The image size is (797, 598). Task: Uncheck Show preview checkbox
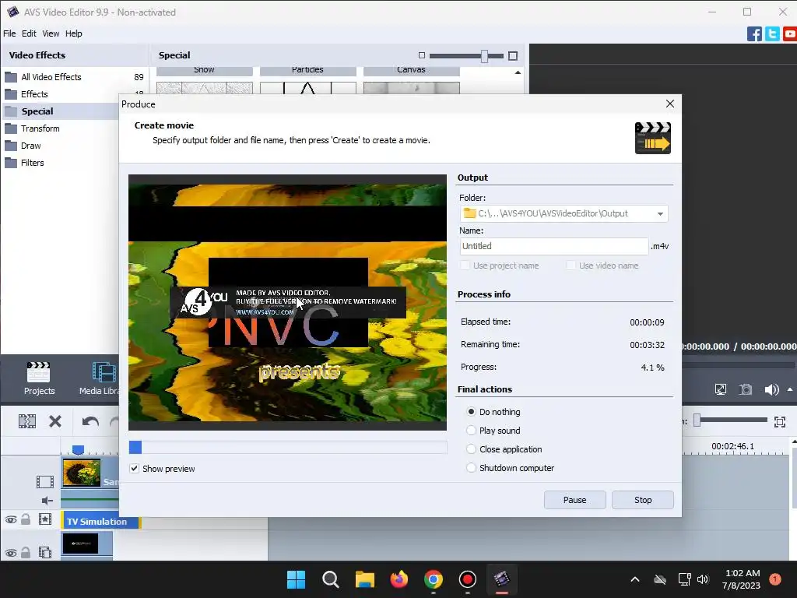134,468
